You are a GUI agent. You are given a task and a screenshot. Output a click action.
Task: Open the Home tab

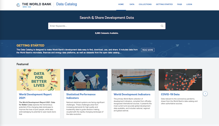(x=121, y=5)
